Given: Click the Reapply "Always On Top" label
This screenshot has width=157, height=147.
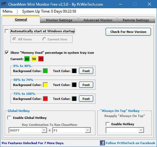Looking at the screenshot, I should click(125, 116).
